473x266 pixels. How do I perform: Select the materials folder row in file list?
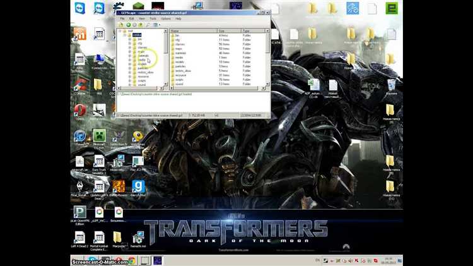click(x=218, y=53)
